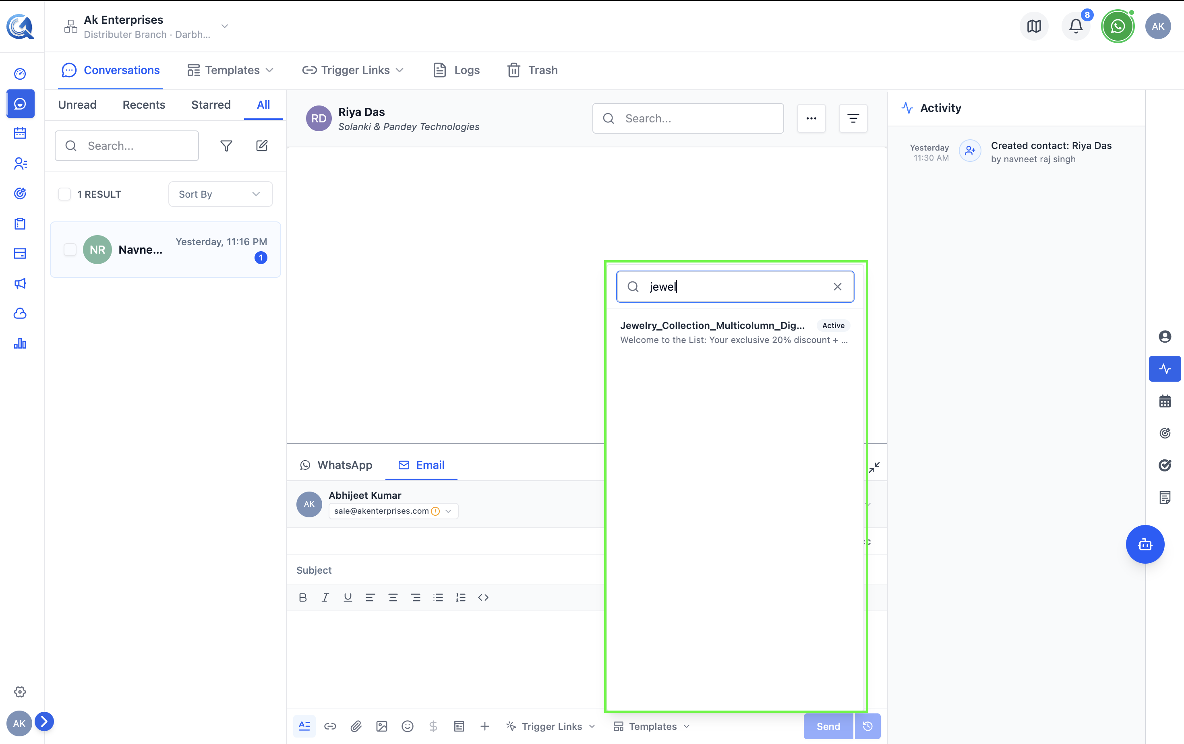The height and width of the screenshot is (744, 1184).
Task: Show Starred conversations
Action: (211, 105)
